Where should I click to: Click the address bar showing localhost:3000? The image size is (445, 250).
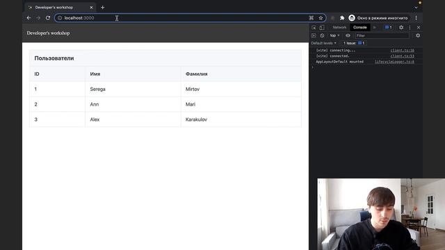[x=190, y=18]
